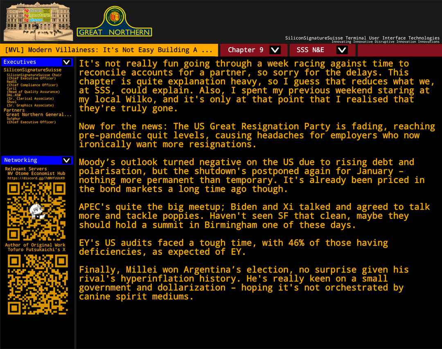
Task: Click the MV Otome Economist Hub QR code
Action: click(36, 212)
